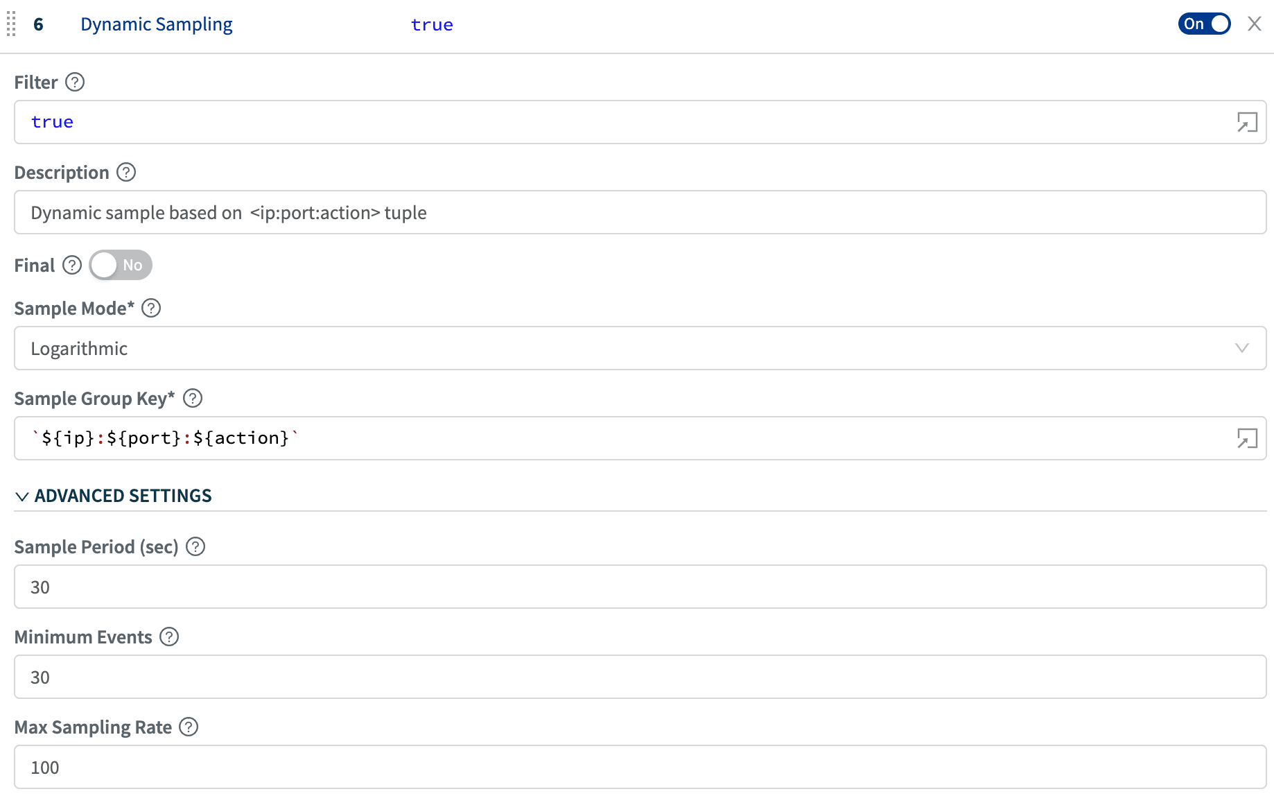Click the Final help icon toggle tooltip
The height and width of the screenshot is (796, 1274).
[x=72, y=265]
